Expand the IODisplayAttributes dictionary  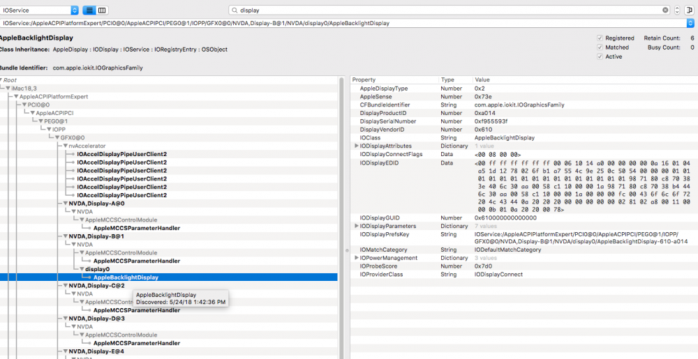point(357,146)
